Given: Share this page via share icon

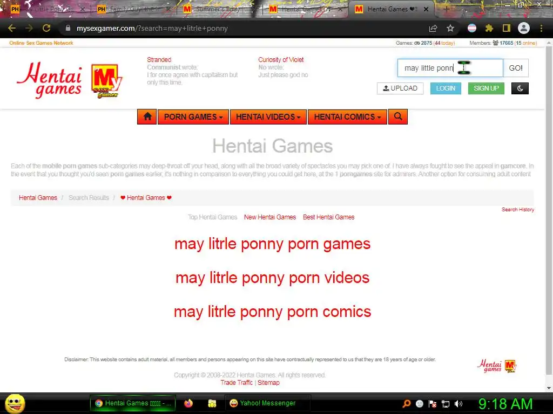Looking at the screenshot, I should point(433,28).
